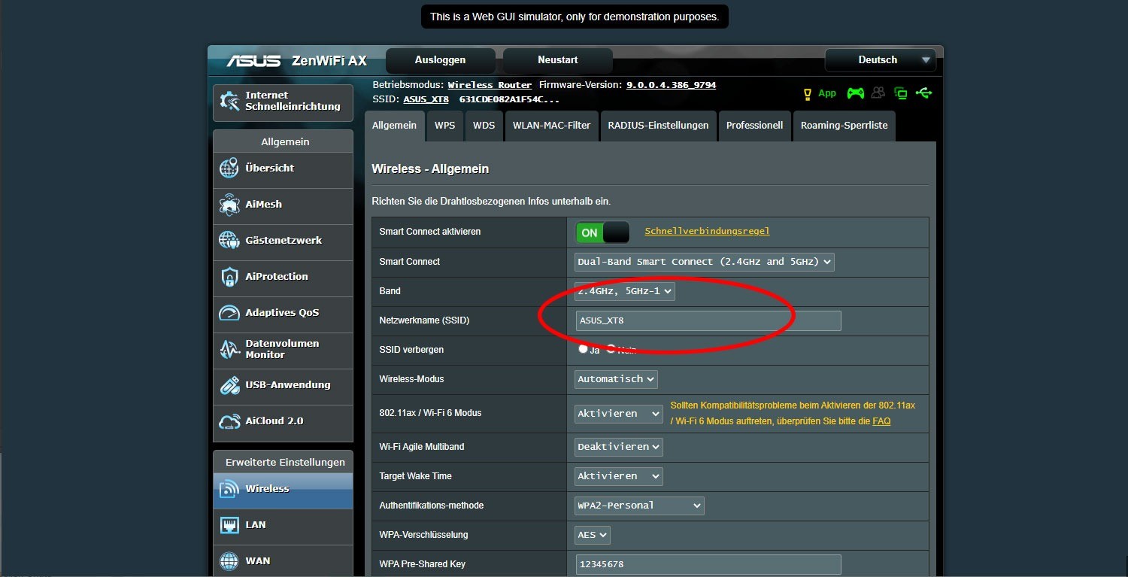
Task: Open the LAN settings page
Action: 283,525
